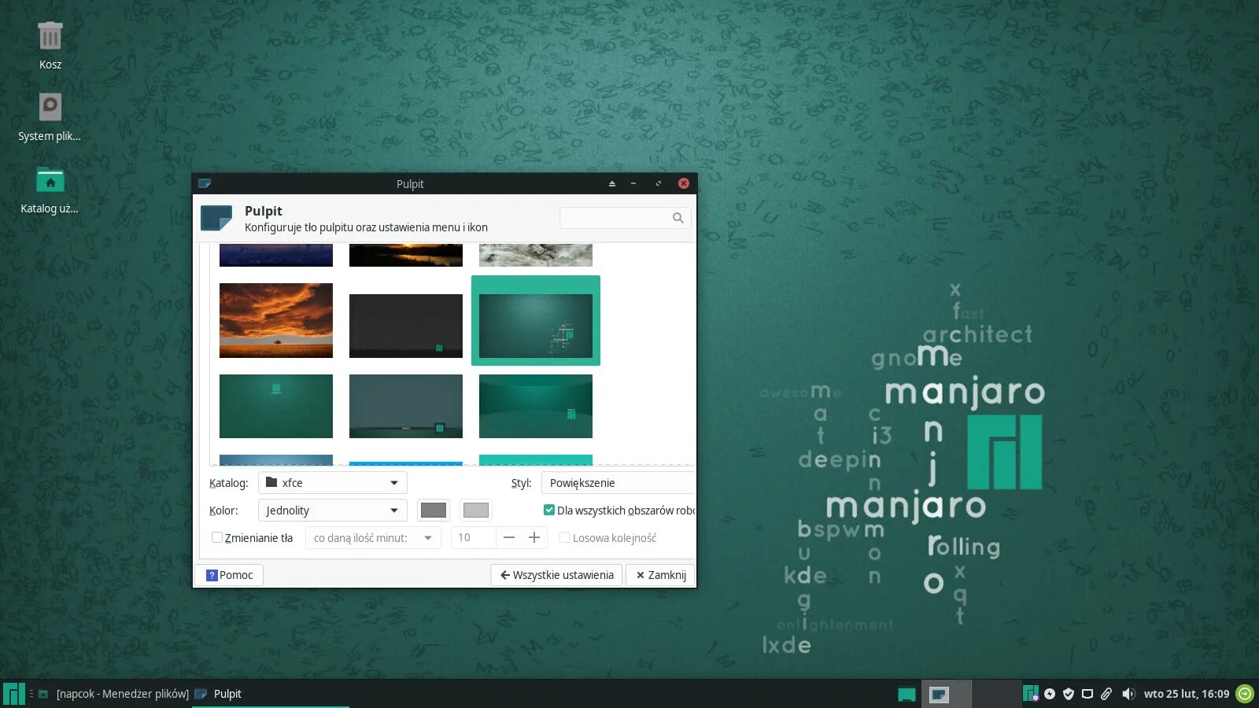Screen dimensions: 1259x708
Task: Toggle the Losowa kolejność checkbox
Action: pos(564,537)
